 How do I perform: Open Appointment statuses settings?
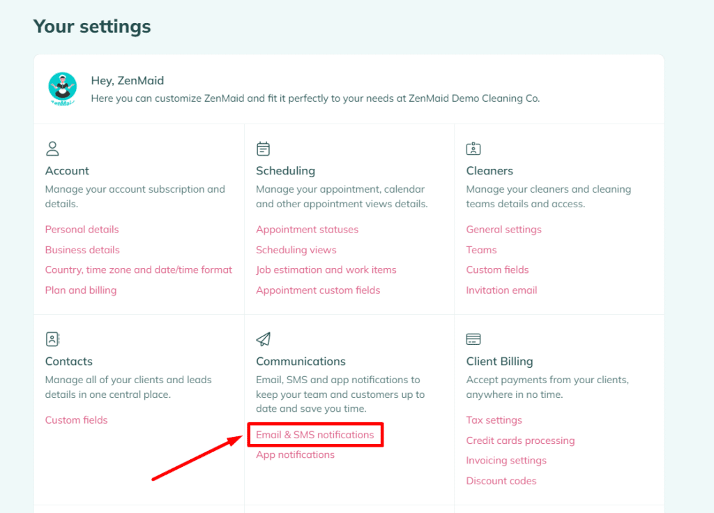307,230
